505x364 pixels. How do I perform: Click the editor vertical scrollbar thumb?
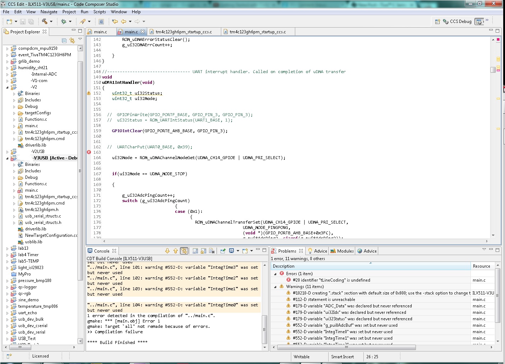(493, 70)
